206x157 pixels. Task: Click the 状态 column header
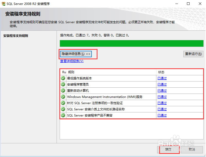(180, 72)
